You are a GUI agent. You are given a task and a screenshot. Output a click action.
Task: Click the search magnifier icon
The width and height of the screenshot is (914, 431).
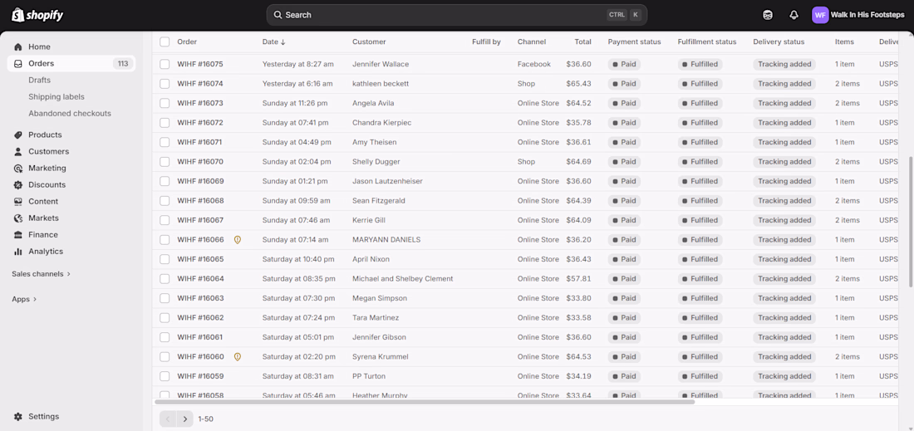pos(278,15)
